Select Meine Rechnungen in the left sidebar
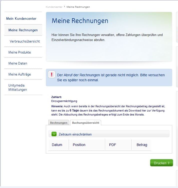The height and width of the screenshot is (188, 178). tap(23, 30)
